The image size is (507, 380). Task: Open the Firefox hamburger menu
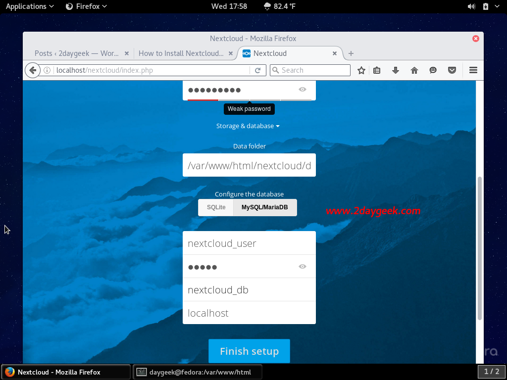tap(473, 70)
